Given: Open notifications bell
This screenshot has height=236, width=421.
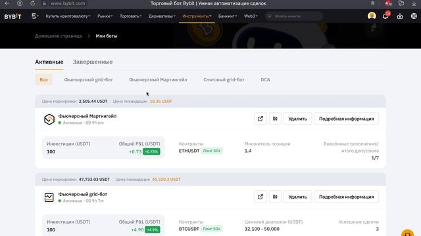Looking at the screenshot, I should [385, 16].
